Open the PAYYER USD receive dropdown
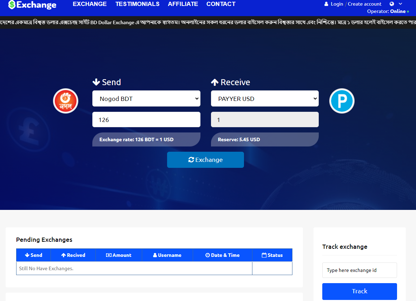 click(265, 98)
